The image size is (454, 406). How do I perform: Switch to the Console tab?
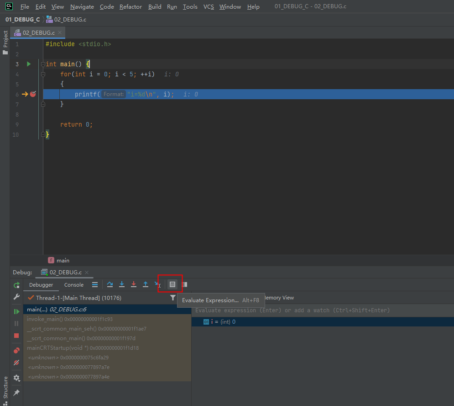coord(74,285)
